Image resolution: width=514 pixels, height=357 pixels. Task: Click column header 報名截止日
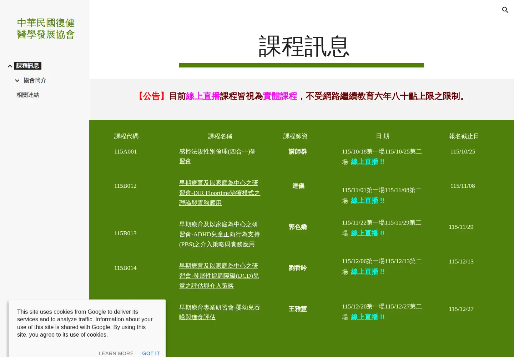click(464, 136)
